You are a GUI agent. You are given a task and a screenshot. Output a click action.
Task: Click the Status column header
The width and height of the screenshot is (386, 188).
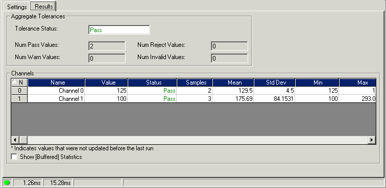[152, 83]
